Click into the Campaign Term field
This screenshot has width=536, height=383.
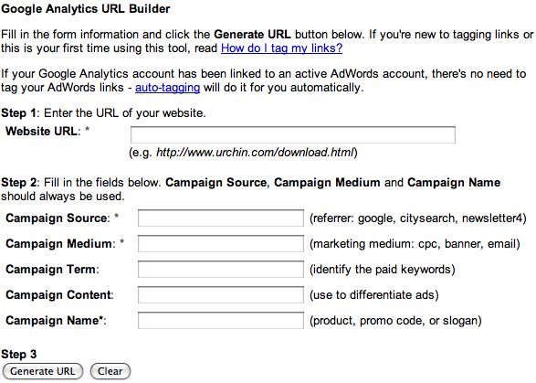(x=221, y=270)
